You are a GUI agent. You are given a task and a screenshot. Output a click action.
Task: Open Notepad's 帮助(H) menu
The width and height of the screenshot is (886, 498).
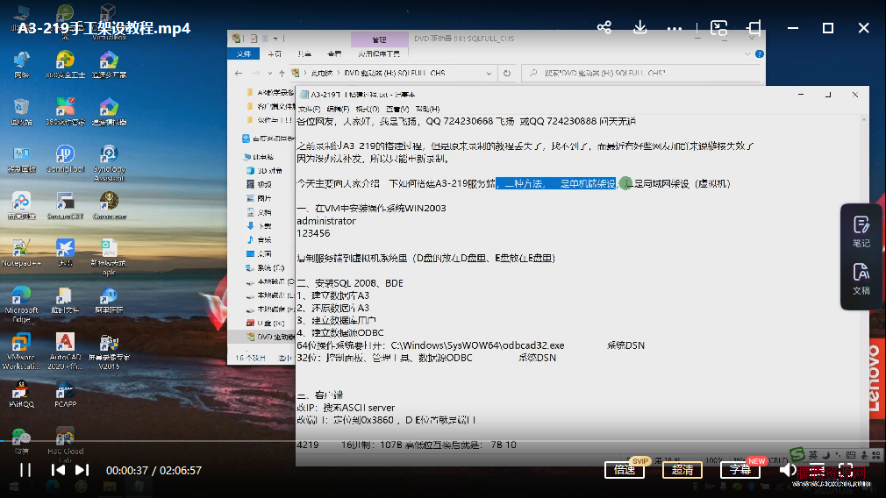point(427,109)
